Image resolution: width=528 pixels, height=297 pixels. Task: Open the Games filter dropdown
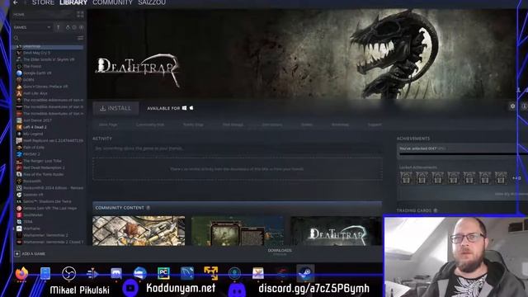32,27
